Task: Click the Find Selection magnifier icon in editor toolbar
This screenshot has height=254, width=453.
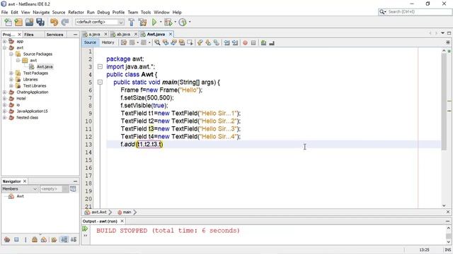Action: (x=157, y=42)
